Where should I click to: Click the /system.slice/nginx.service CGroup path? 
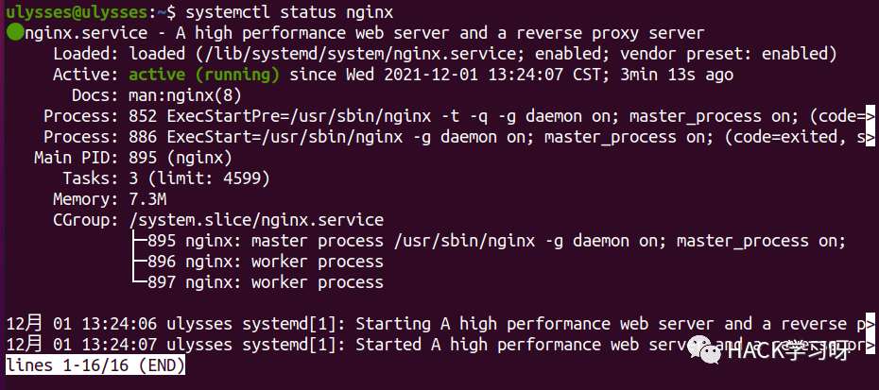255,220
